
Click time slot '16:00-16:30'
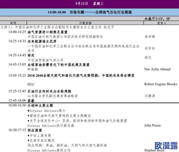17,105
